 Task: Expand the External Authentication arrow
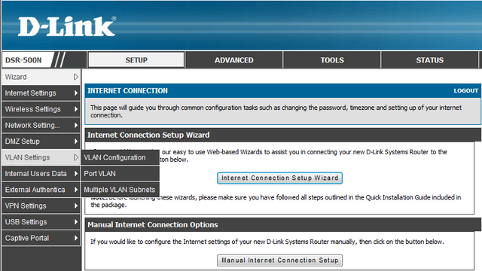76,190
